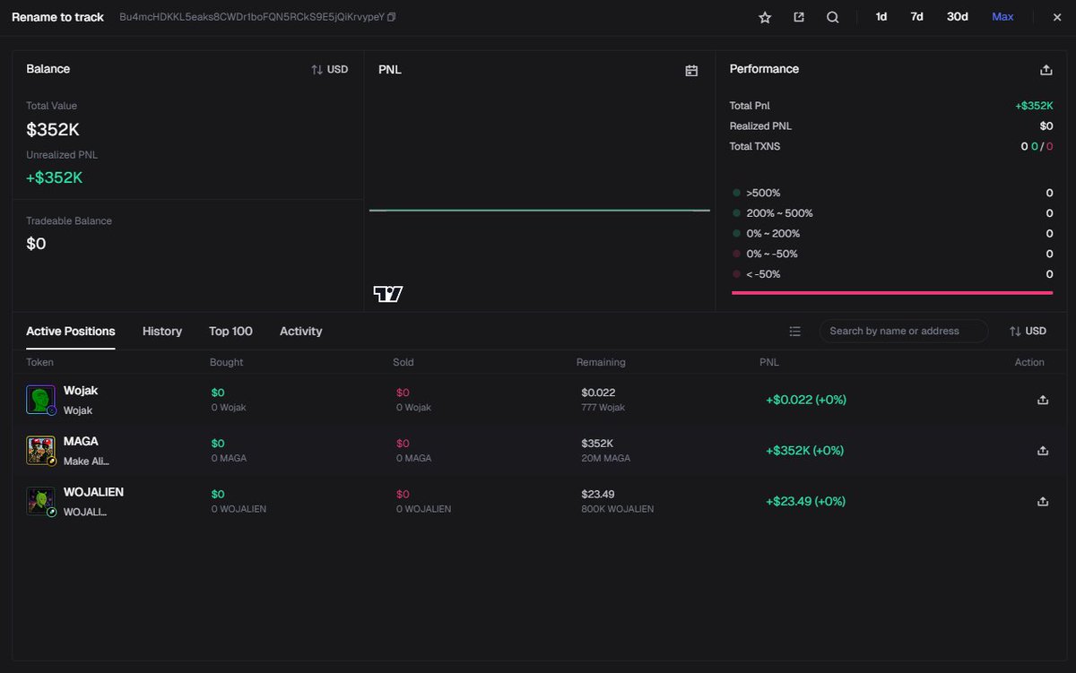Viewport: 1076px width, 673px height.
Task: Click the +$352K (+0%) MAGA PNL value
Action: 804,450
